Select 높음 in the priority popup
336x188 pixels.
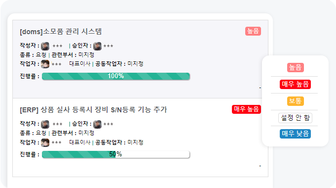coord(295,67)
